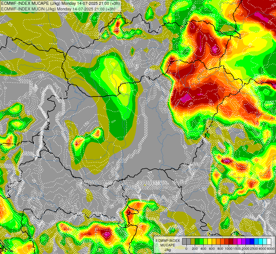Select the crimson-pink swatch left of 1500
This screenshot has width=276, height=254.
(x=235, y=242)
